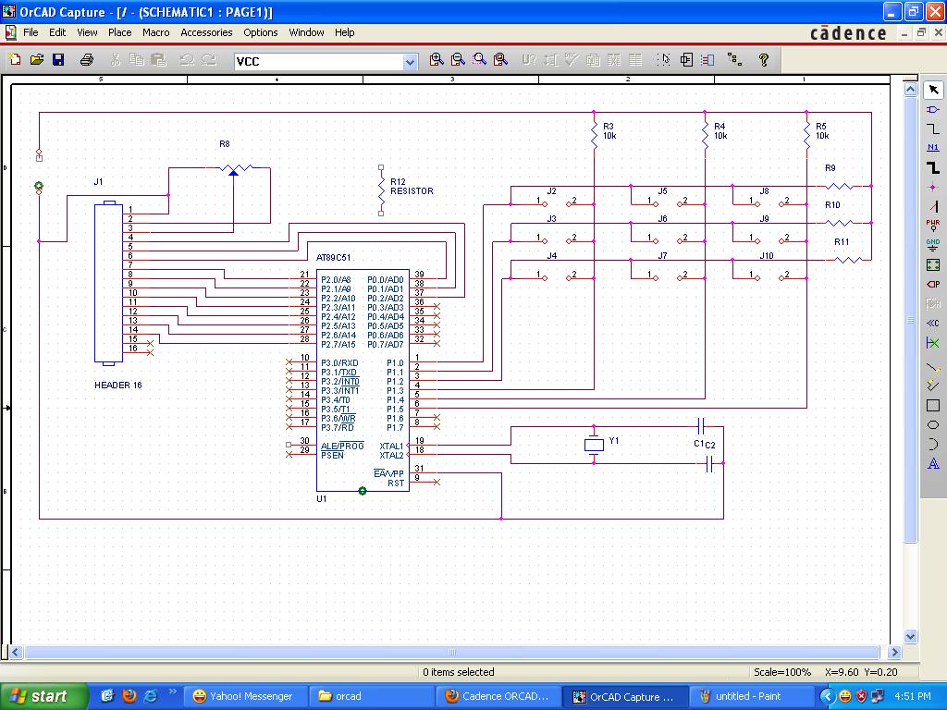Choose the Place Bus tool
The height and width of the screenshot is (710, 947).
[x=933, y=167]
